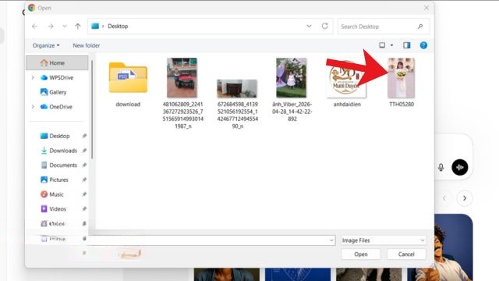
Task: Open view options dropdown arrow
Action: pos(391,45)
